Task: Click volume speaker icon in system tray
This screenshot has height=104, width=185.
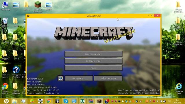Action: tap(158, 101)
